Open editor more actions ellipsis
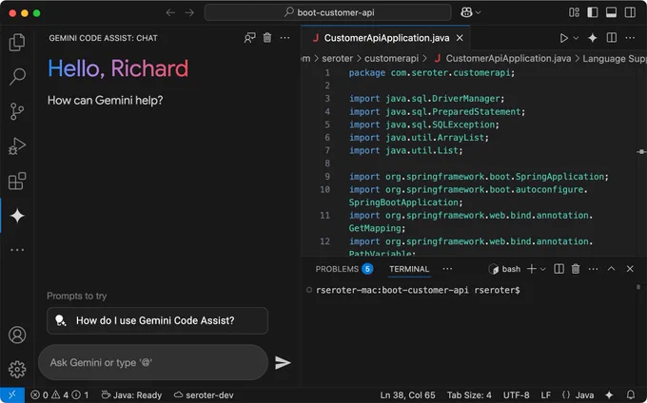 point(630,38)
